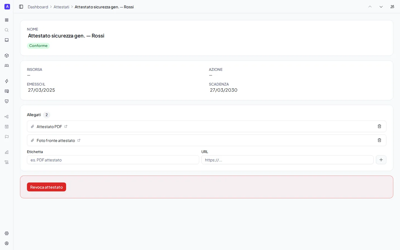Open Foto fronte attestato external link icon

79,140
